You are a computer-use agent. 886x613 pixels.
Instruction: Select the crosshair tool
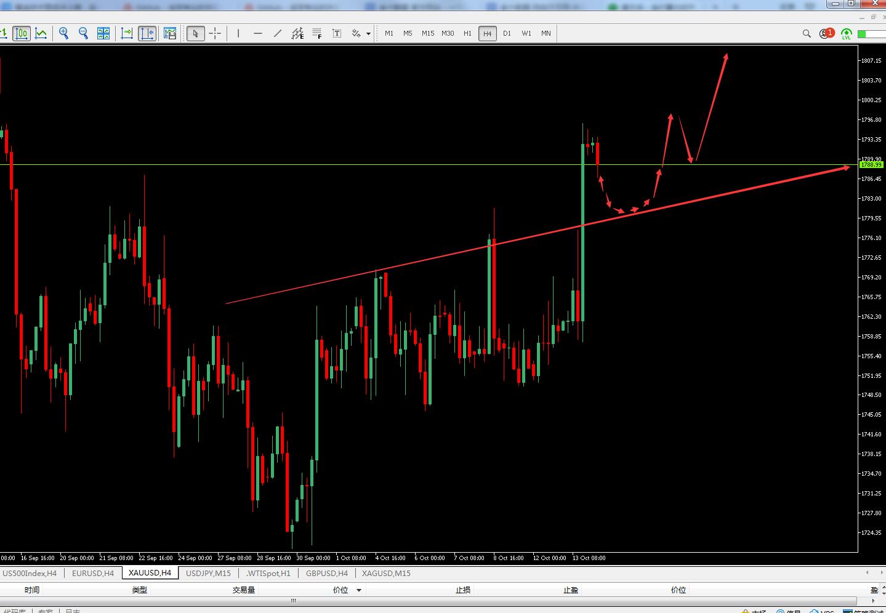(x=215, y=33)
